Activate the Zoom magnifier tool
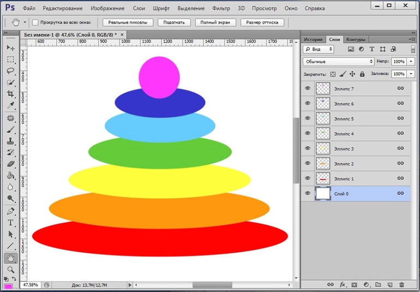420x292 pixels. coord(10,270)
